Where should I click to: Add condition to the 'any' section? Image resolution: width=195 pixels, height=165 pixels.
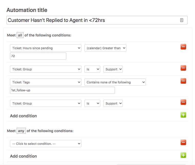[183, 155]
